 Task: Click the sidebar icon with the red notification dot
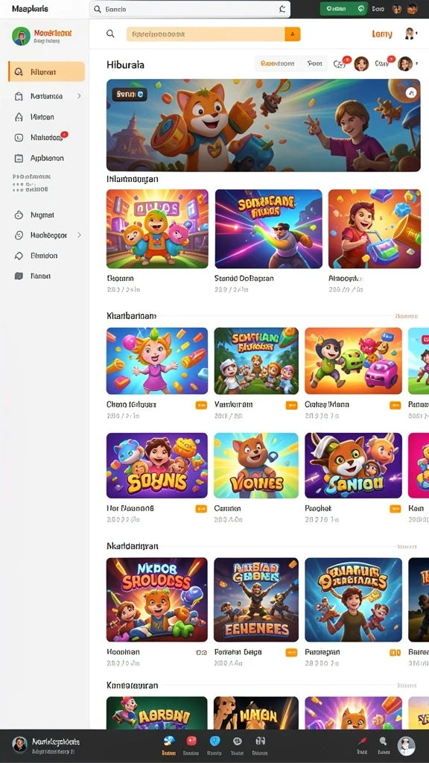(19, 138)
